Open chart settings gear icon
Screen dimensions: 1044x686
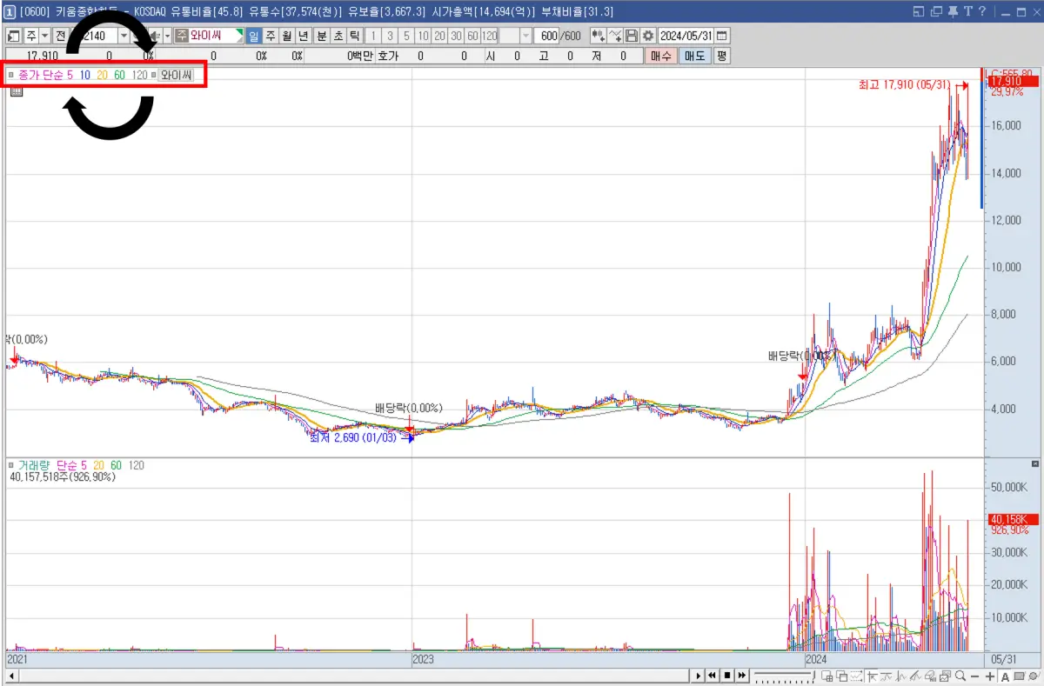click(648, 36)
